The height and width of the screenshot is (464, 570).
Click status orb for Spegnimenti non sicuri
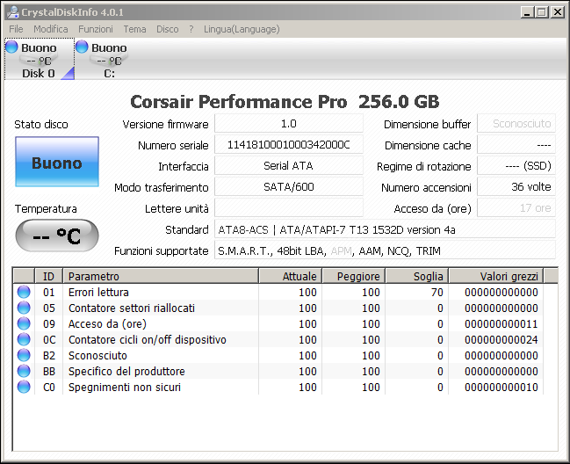24,387
